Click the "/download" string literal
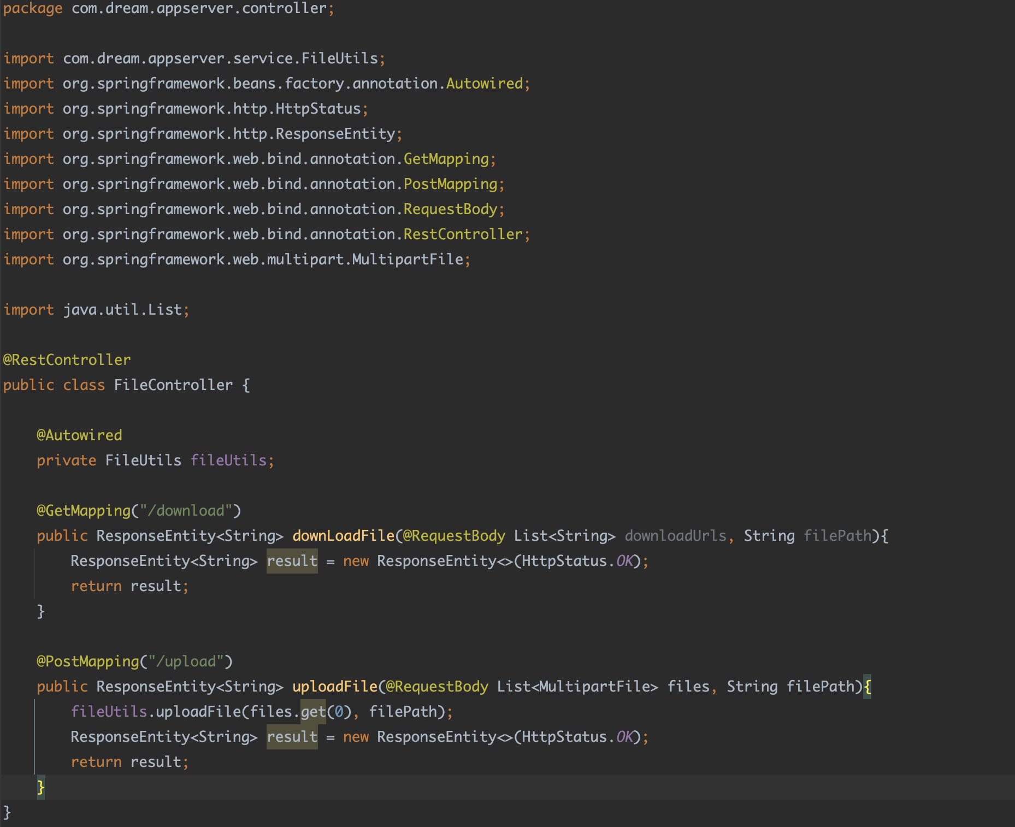Image resolution: width=1015 pixels, height=827 pixels. click(x=186, y=511)
